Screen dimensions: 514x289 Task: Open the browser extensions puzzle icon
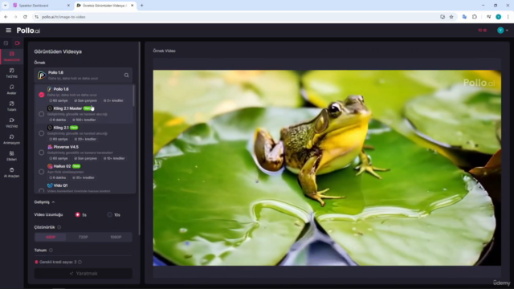[475, 17]
